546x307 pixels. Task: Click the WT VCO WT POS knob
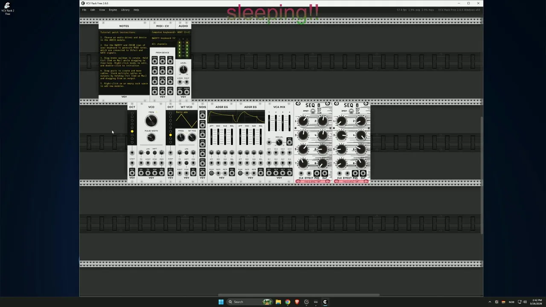click(x=192, y=137)
